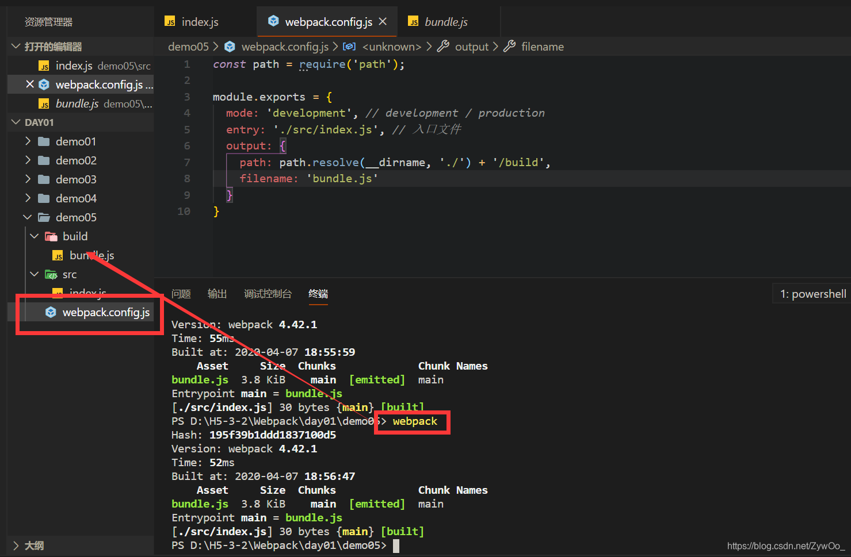This screenshot has height=557, width=851.
Task: Open the 1: powershell terminal dropdown
Action: [x=812, y=294]
